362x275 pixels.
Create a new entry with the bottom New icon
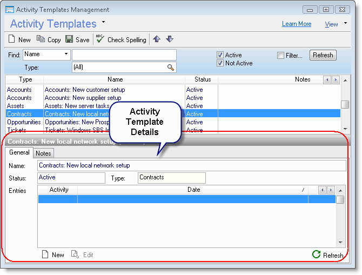click(45, 254)
